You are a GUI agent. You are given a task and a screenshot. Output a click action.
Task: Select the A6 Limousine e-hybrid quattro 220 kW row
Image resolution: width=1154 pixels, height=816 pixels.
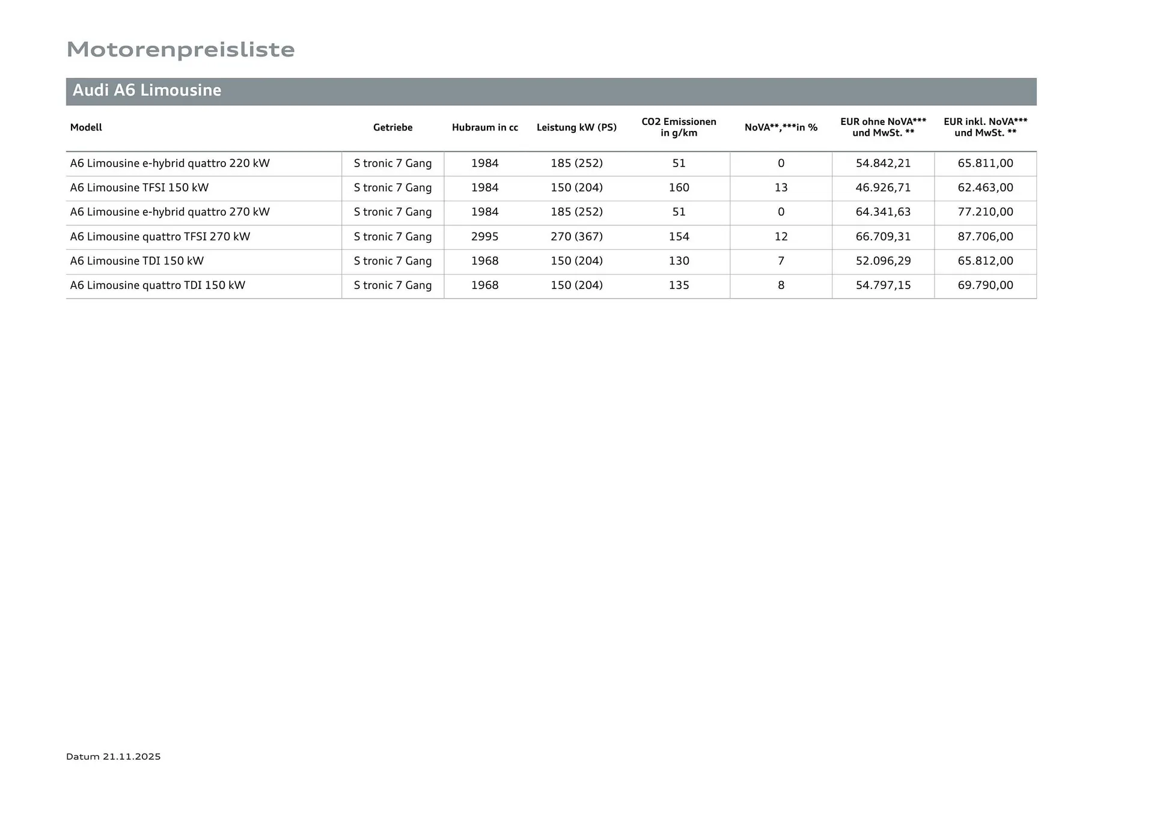(x=170, y=163)
